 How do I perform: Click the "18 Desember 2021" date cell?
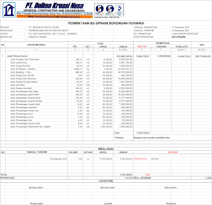tap(58, 159)
